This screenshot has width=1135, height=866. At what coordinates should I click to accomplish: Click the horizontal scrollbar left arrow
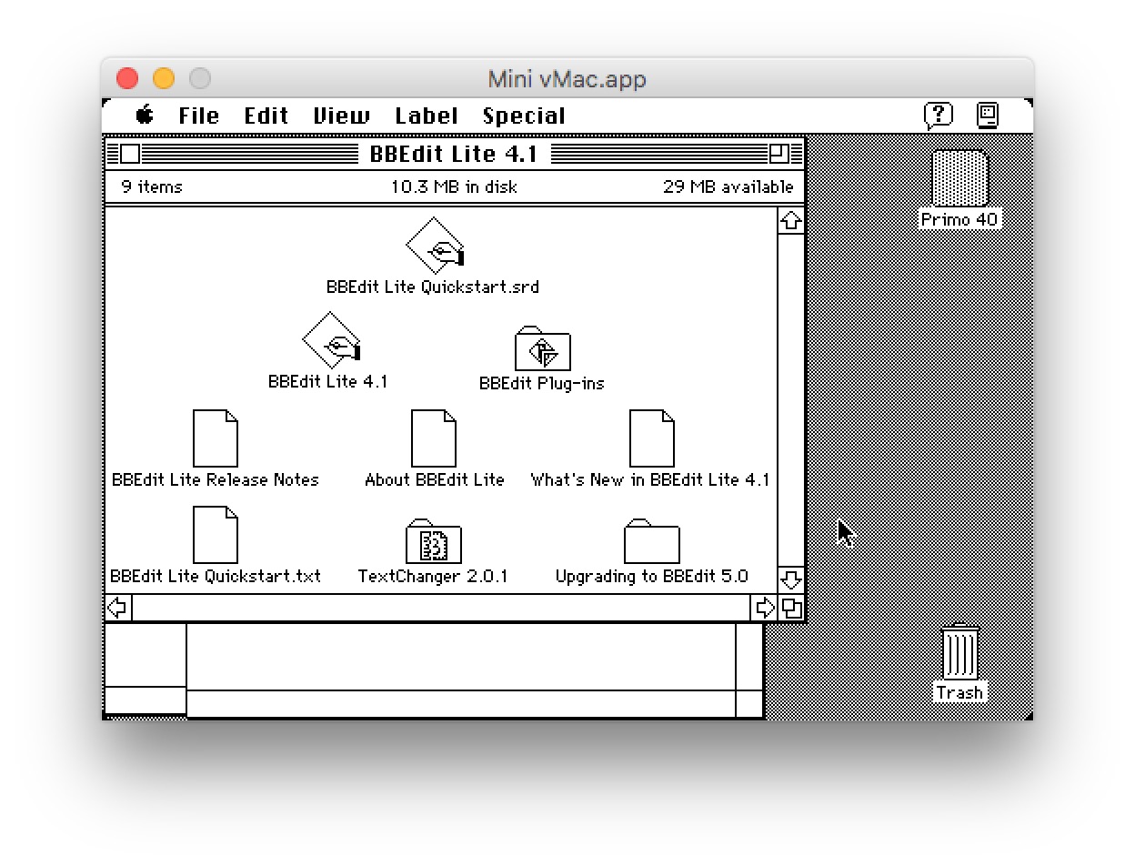[118, 608]
